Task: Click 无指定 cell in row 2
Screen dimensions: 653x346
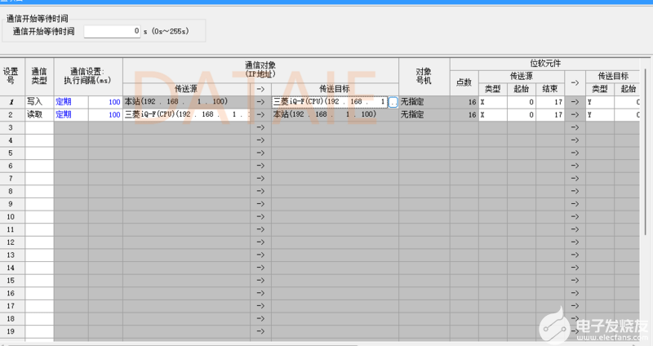Action: [x=424, y=114]
